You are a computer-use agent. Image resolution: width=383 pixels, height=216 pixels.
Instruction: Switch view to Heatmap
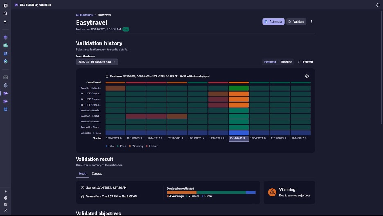coord(270,62)
